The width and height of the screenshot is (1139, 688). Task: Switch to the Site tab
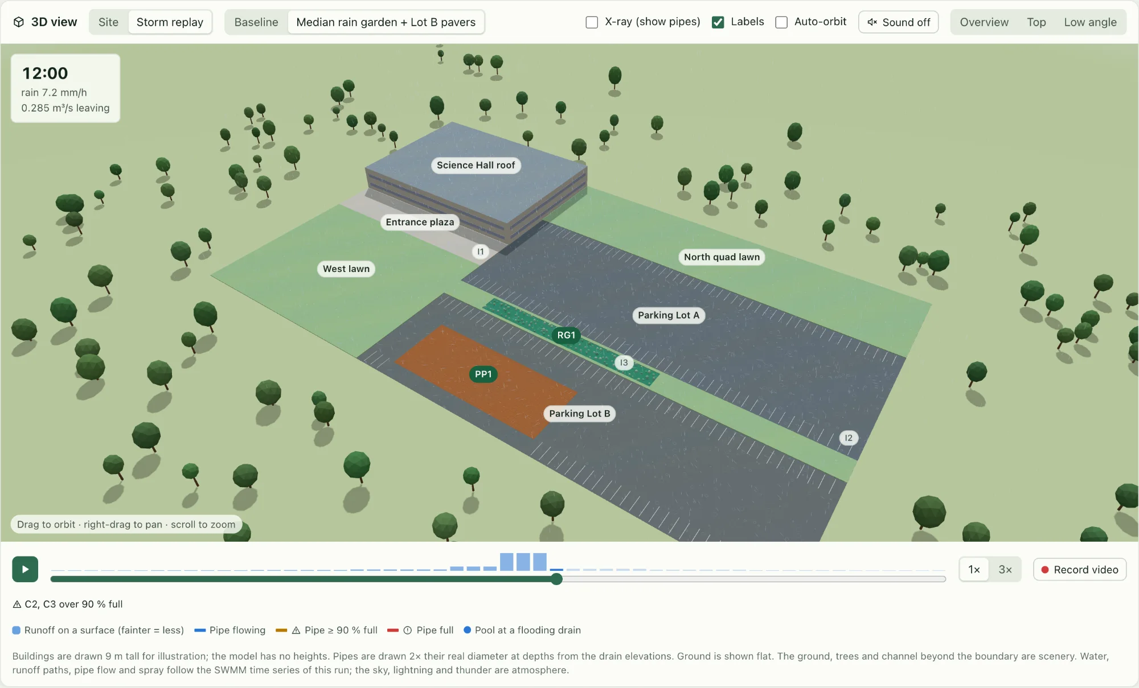(x=108, y=22)
